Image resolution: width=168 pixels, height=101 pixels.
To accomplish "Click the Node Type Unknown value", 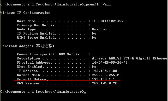I will point(99,29).
